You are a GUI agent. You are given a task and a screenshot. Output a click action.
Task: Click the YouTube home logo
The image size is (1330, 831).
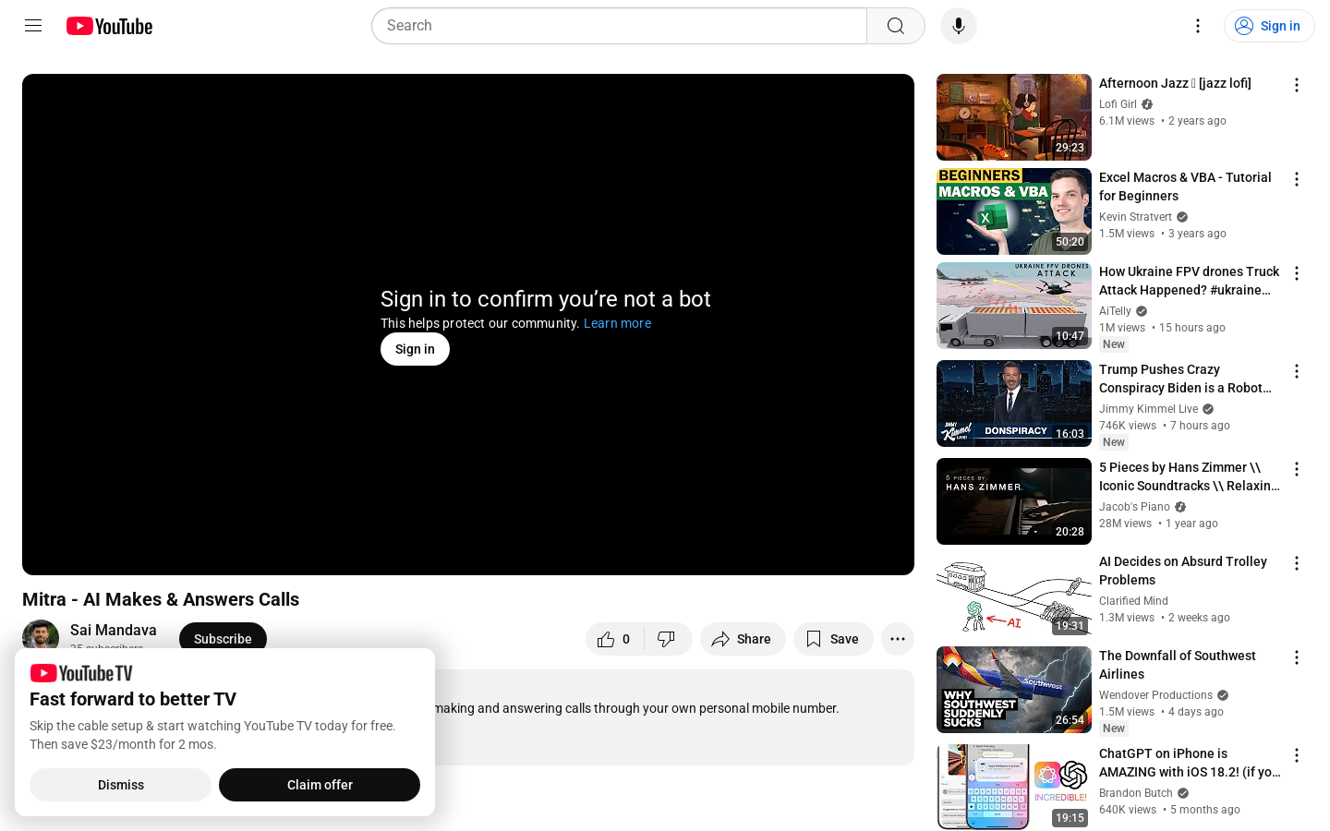(109, 26)
